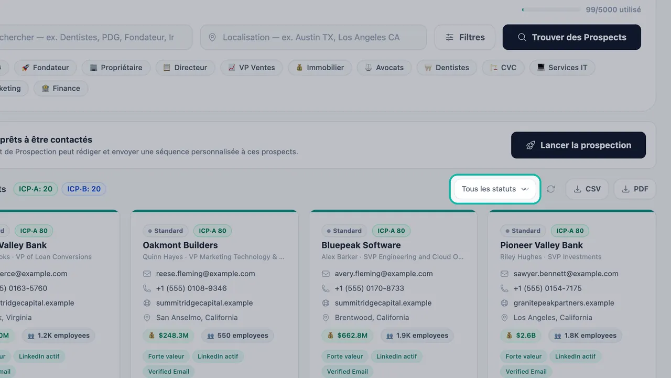Click email avery.fleming@example.com

tap(384, 274)
